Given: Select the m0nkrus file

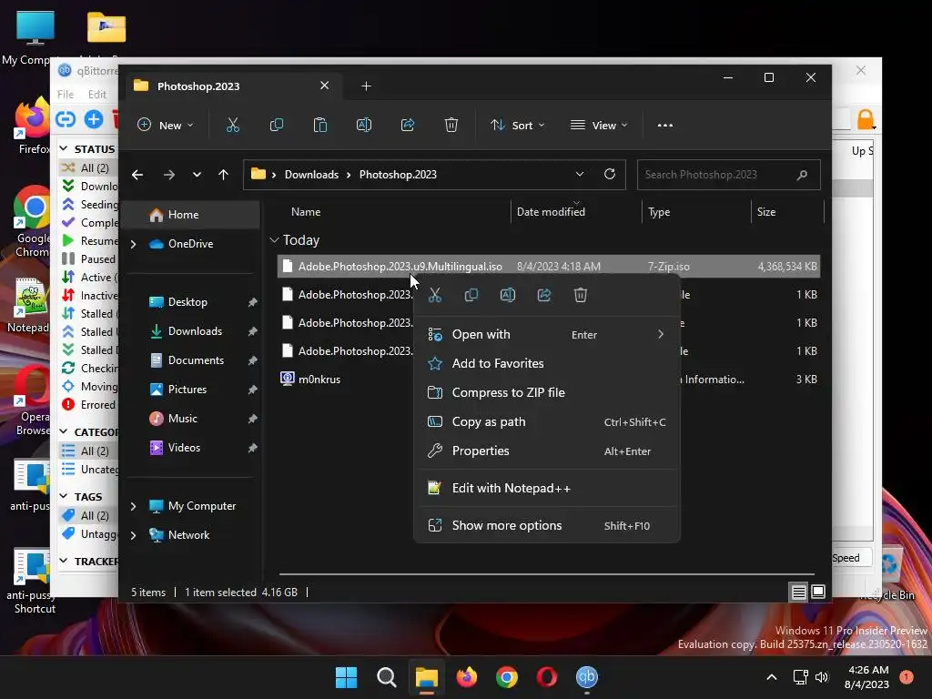Looking at the screenshot, I should (x=319, y=380).
